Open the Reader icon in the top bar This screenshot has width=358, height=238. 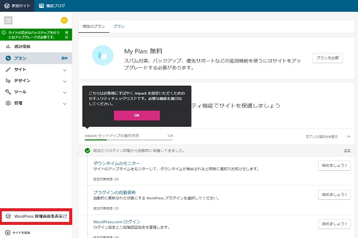point(41,6)
